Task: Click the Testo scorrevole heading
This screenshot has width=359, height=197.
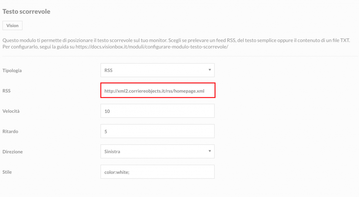Action: [x=26, y=12]
